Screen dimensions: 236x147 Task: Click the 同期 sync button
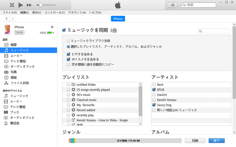[195, 141]
